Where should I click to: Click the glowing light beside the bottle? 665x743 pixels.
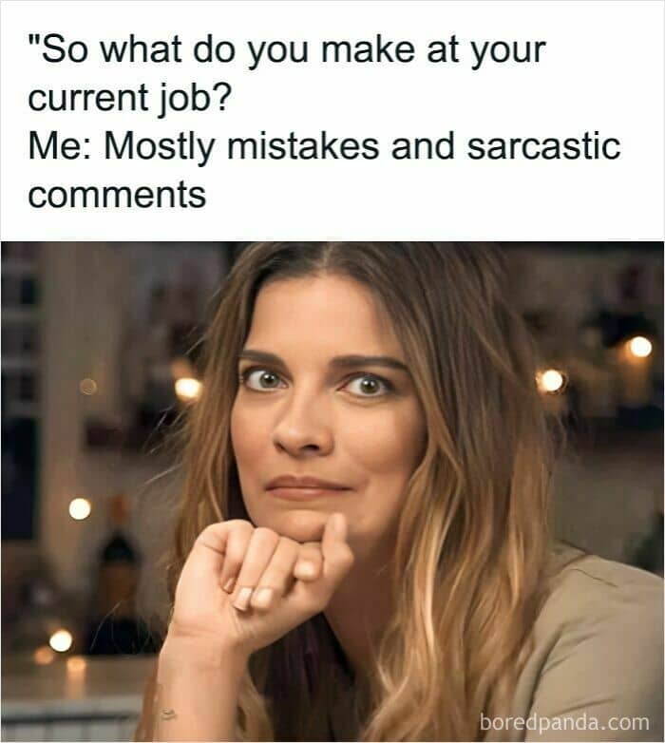(80, 509)
